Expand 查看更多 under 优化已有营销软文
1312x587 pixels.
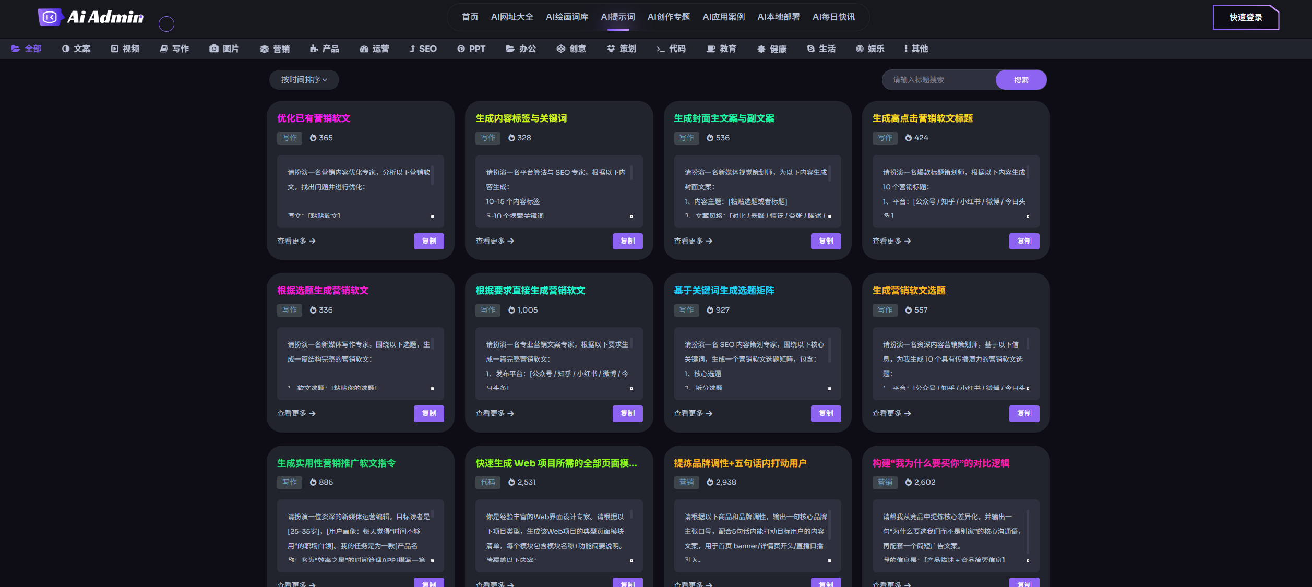(x=296, y=241)
